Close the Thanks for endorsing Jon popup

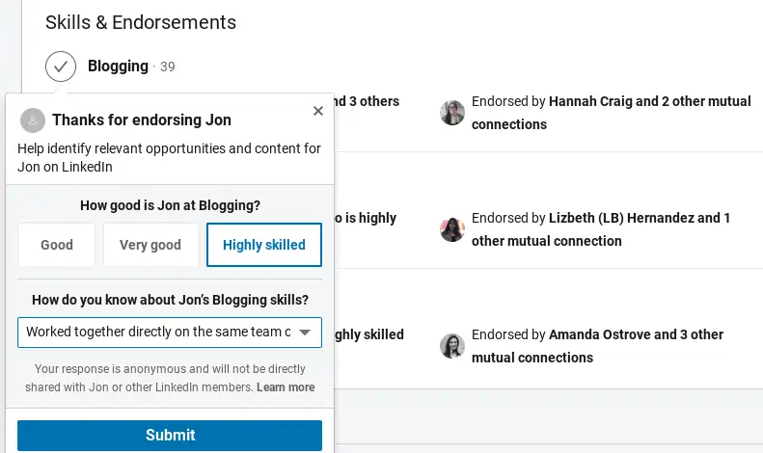point(318,111)
